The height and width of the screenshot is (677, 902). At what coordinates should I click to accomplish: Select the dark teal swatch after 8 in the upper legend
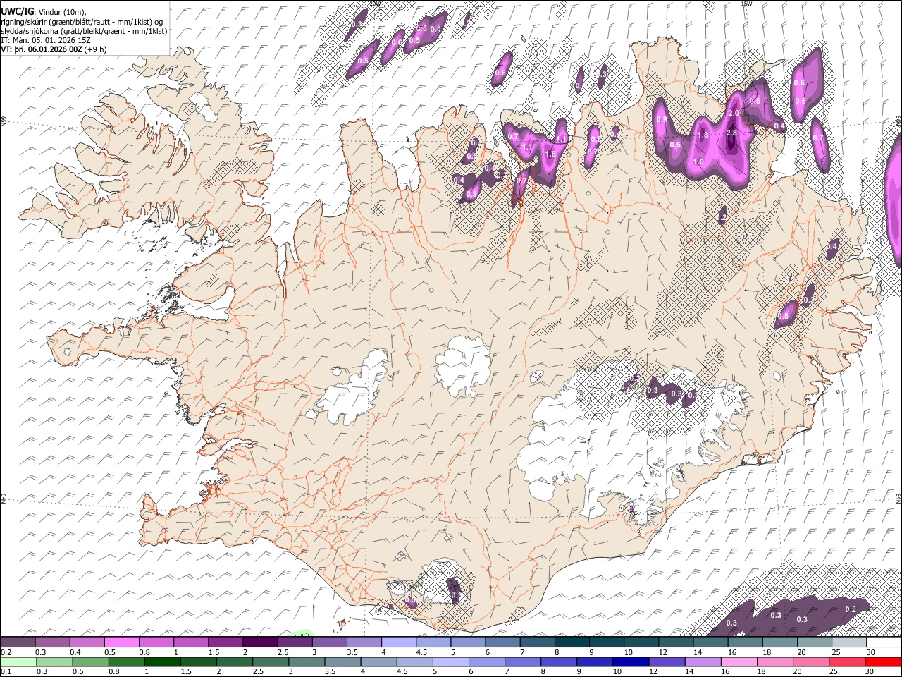(572, 642)
